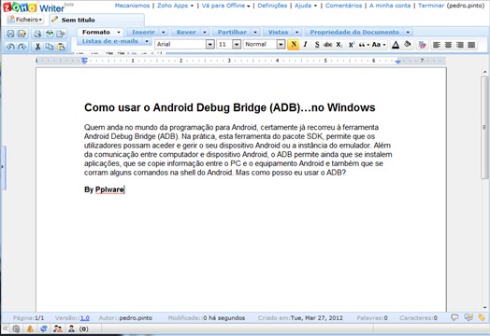Select the Formato tab
This screenshot has width=490, height=336.
(x=96, y=32)
